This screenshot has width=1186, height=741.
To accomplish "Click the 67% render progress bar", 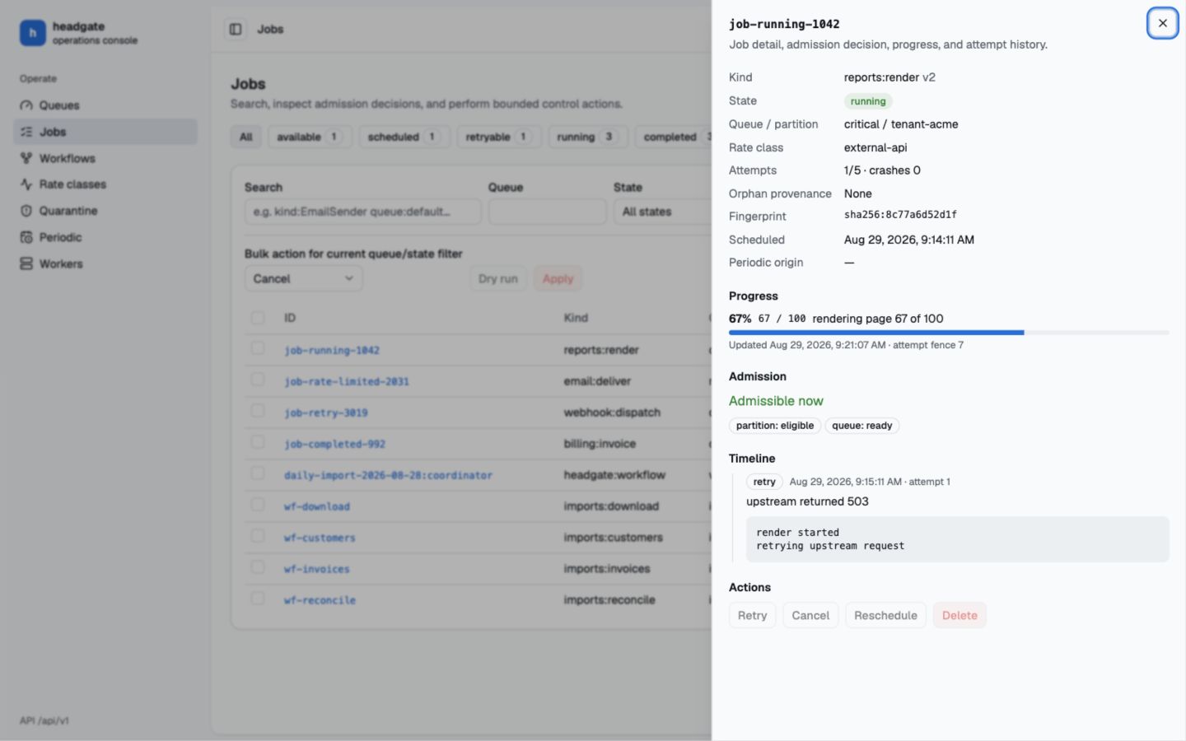I will click(x=949, y=333).
